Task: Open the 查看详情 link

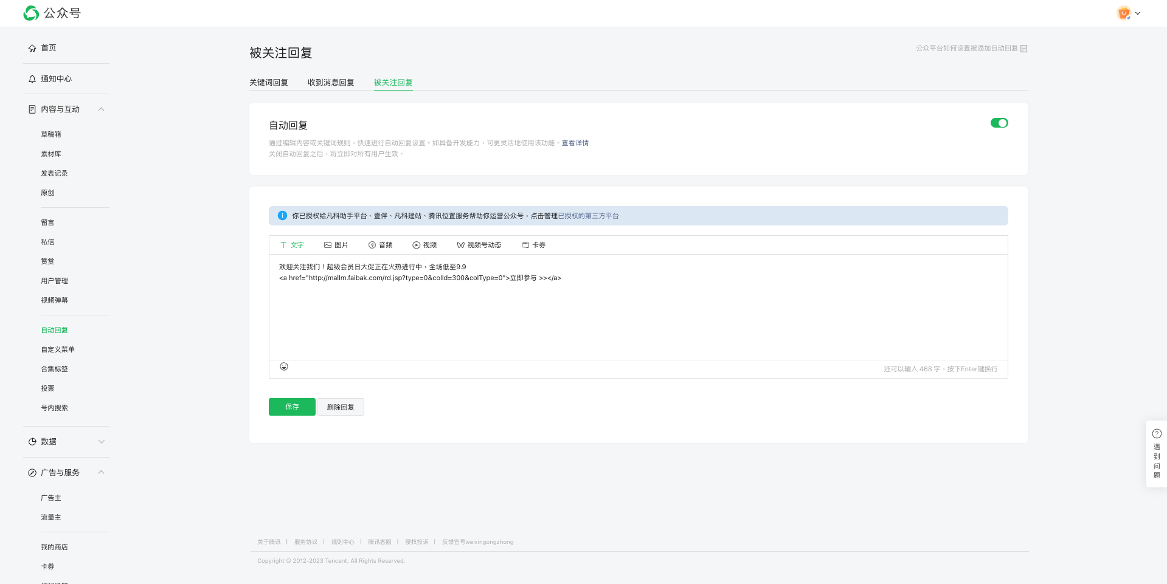Action: click(x=575, y=143)
